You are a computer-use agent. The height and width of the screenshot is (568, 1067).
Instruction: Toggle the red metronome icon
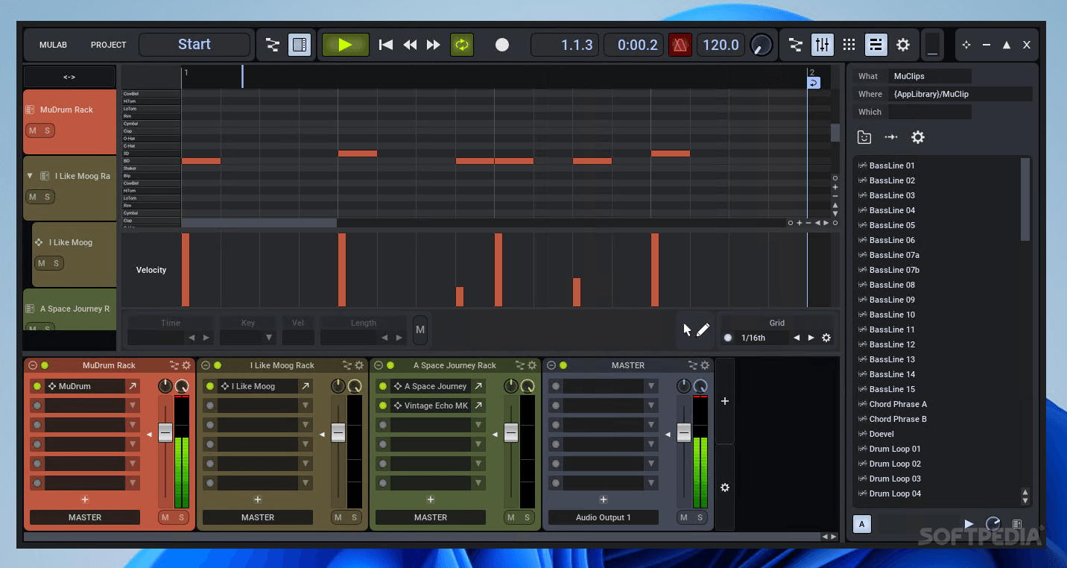point(680,45)
